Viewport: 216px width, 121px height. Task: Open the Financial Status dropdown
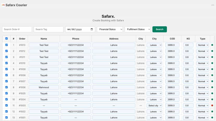coord(110,29)
